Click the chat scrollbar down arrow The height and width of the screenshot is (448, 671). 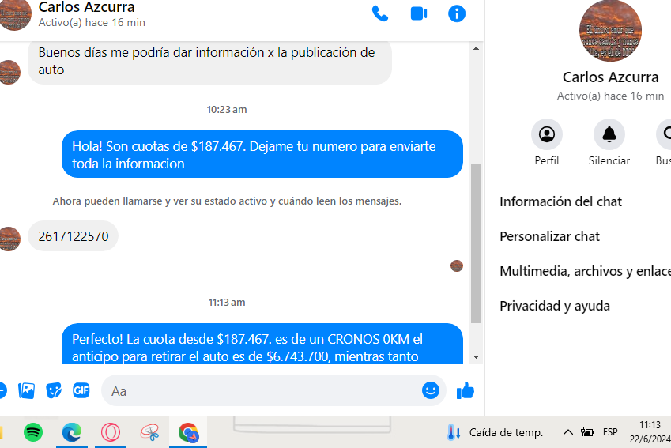point(476,357)
